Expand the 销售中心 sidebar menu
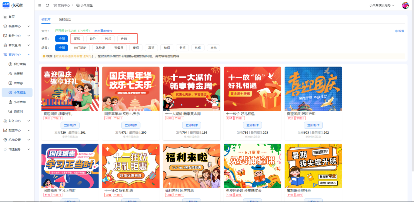The width and height of the screenshot is (414, 202). [x=17, y=26]
